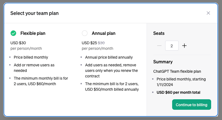Click the Summary section heading

[163, 62]
